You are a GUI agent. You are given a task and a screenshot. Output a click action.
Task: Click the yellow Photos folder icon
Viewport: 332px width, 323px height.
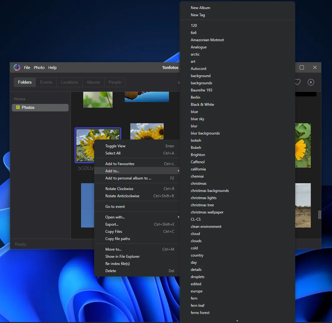click(x=18, y=107)
